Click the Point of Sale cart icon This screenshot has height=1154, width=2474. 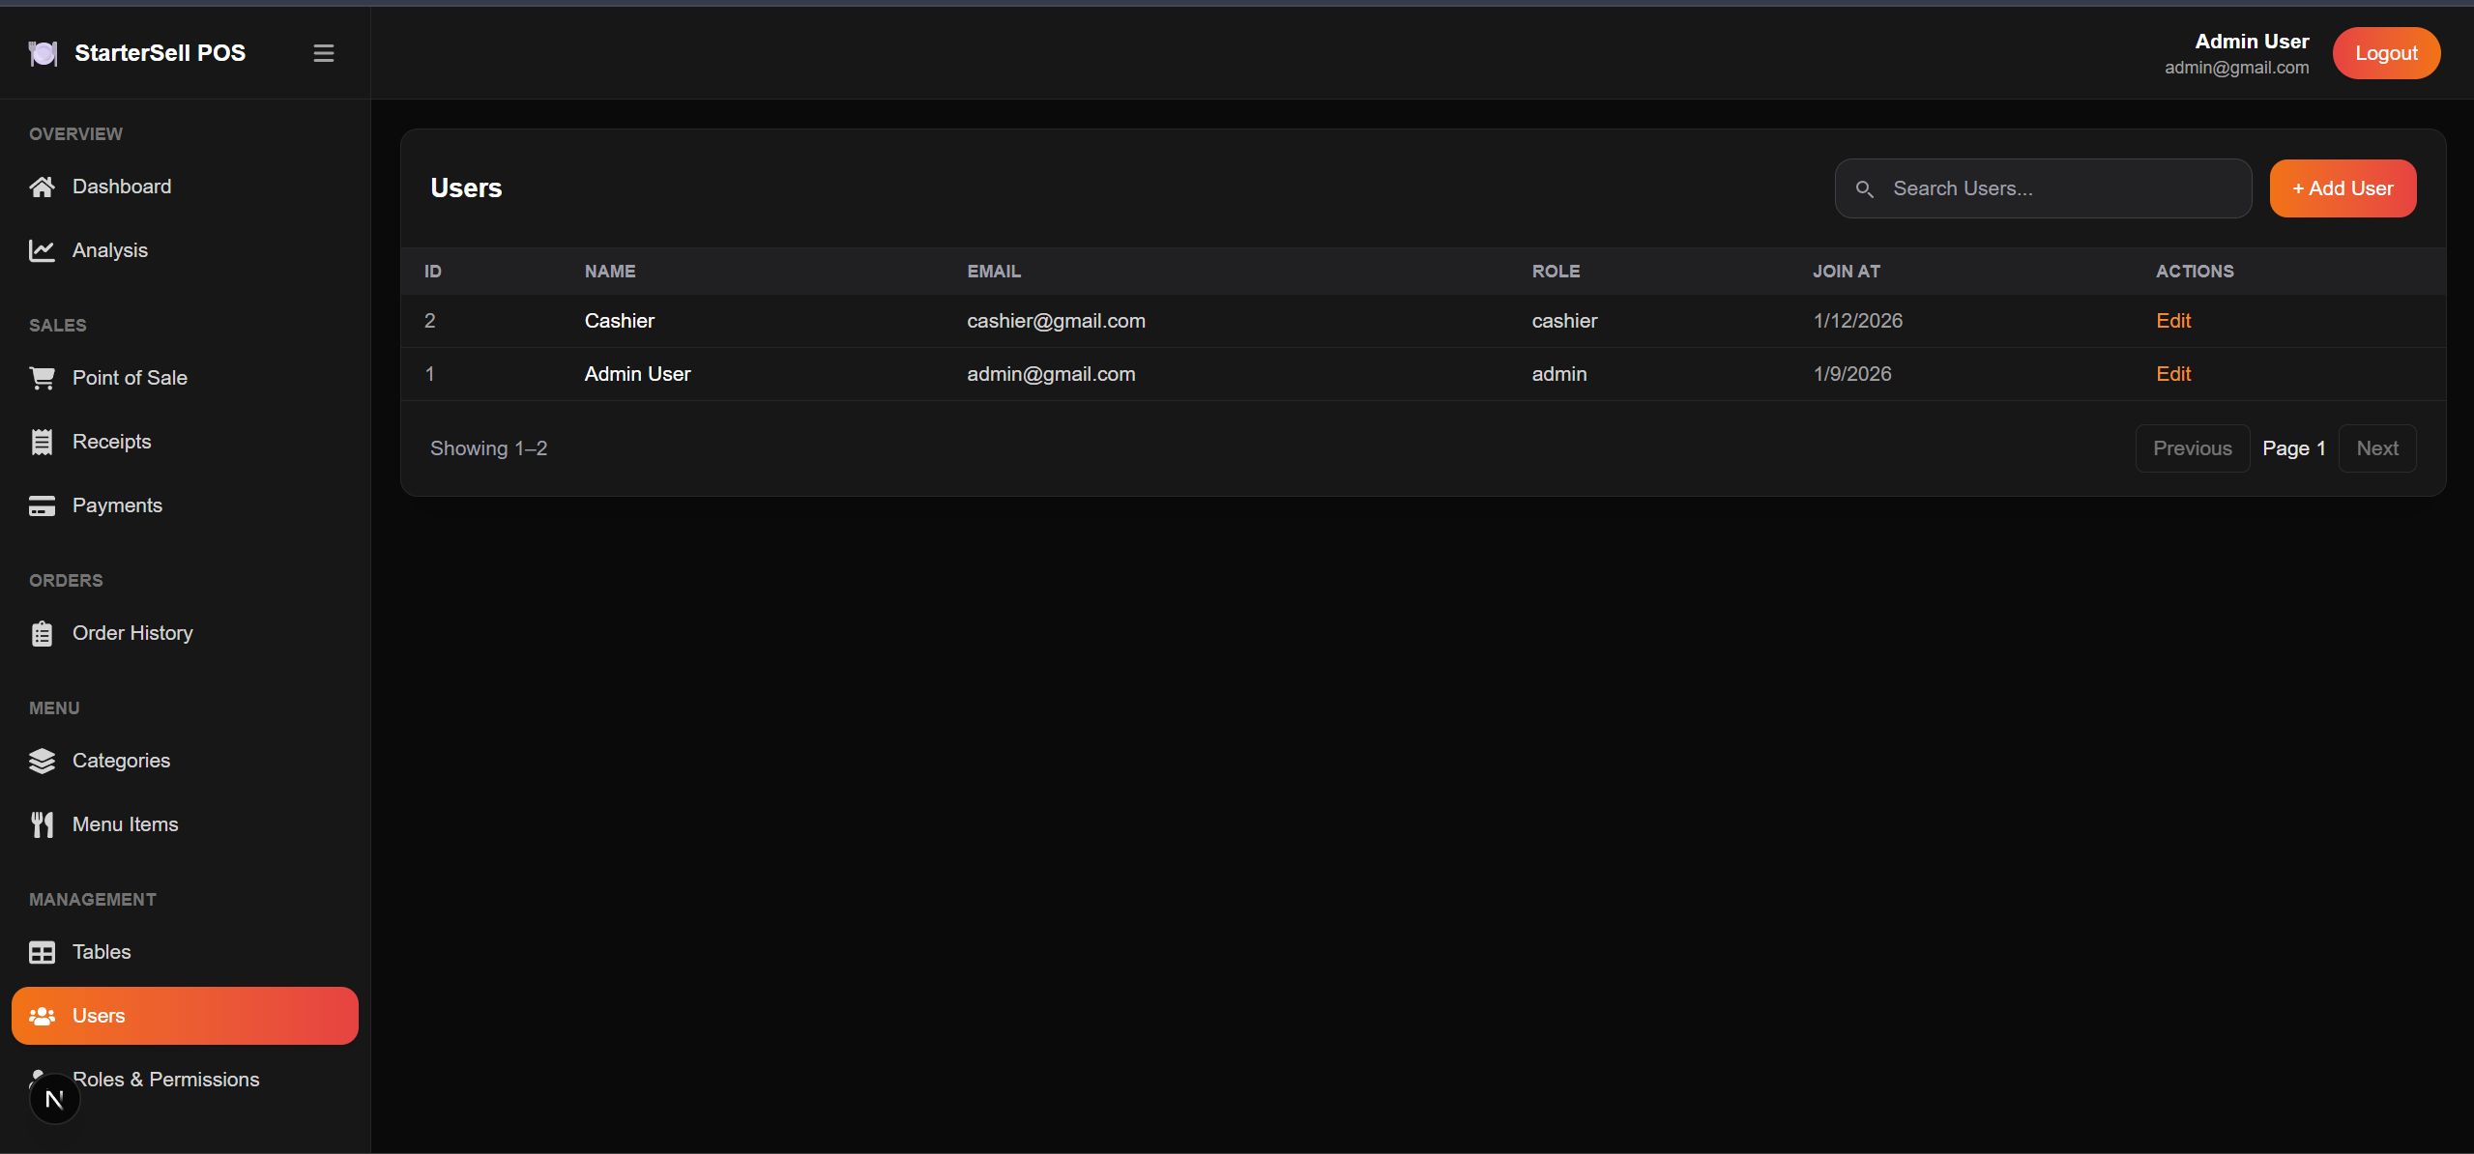[42, 378]
